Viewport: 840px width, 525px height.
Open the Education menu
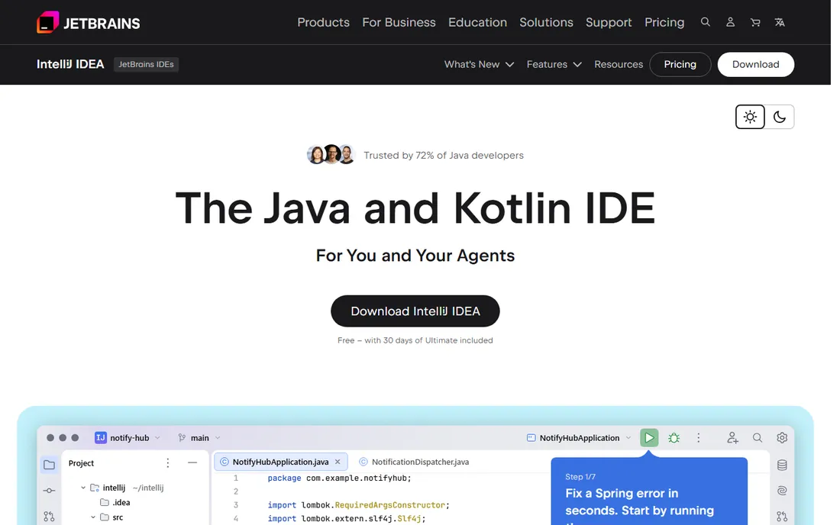pos(477,22)
